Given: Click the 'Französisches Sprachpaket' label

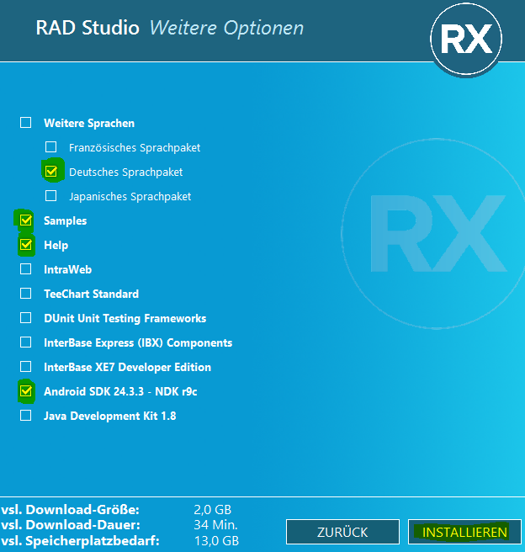Looking at the screenshot, I should click(x=135, y=148).
